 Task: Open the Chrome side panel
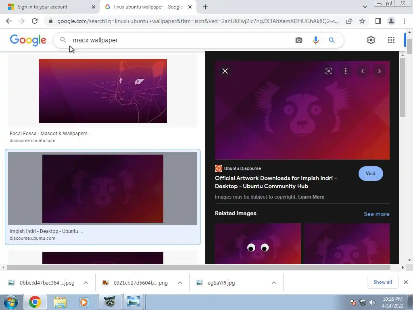click(x=378, y=21)
